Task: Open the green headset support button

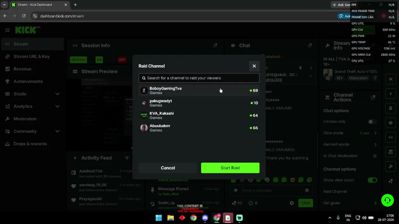Action: 387,200
